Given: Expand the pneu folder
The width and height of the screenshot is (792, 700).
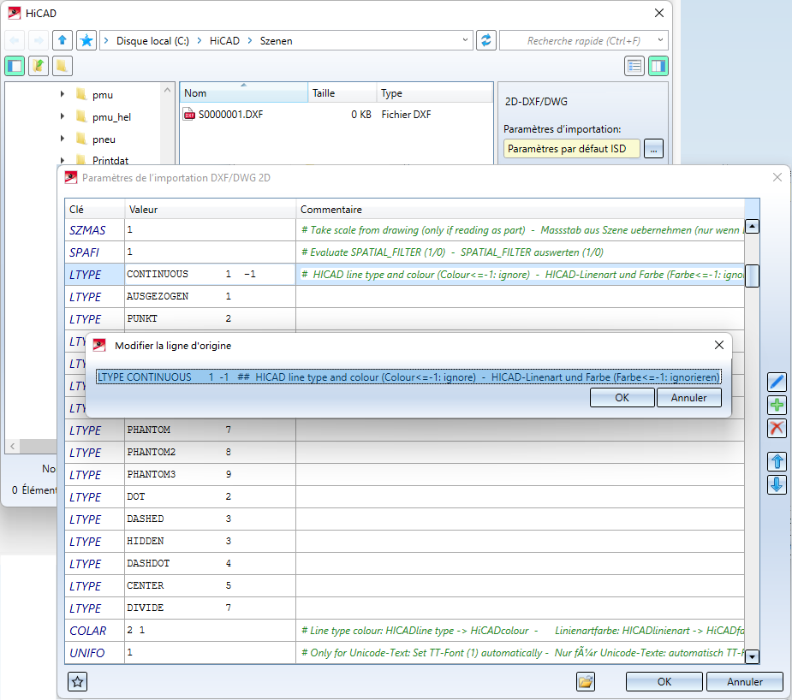Looking at the screenshot, I should pos(63,139).
